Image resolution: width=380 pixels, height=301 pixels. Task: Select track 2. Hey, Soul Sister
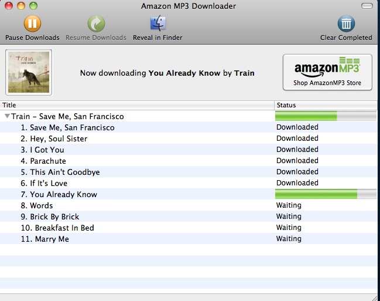click(189, 138)
